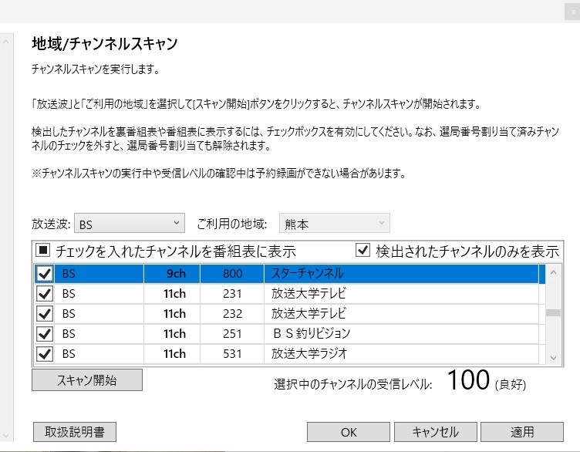Open the 放送波 BS dropdown
The height and width of the screenshot is (452, 580).
coord(130,223)
